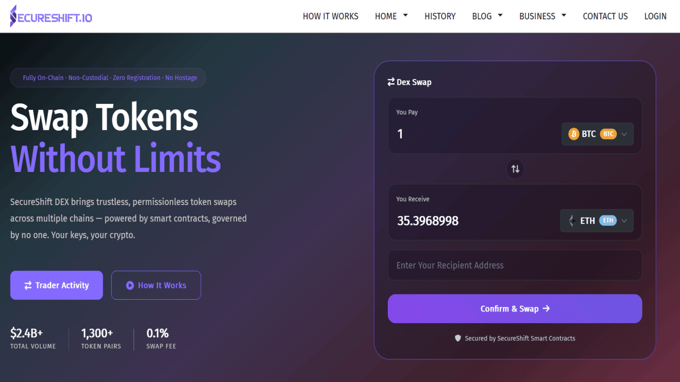This screenshot has width=680, height=382.
Task: Click the Fully On-Chain Non-Custodial badge
Action: coord(108,78)
